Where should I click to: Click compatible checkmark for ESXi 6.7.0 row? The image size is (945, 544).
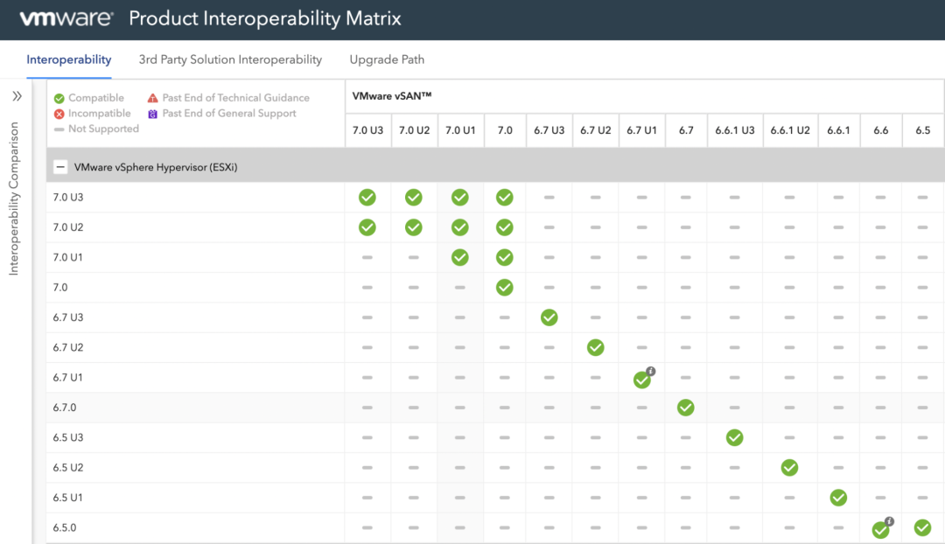[685, 408]
